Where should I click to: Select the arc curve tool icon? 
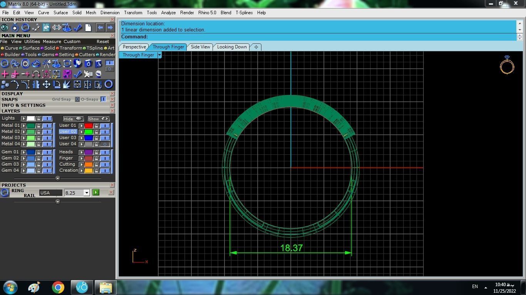[x=15, y=85]
